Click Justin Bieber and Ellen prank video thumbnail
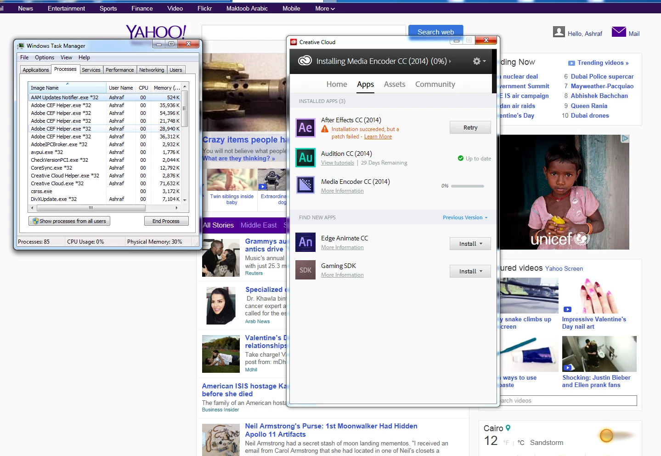This screenshot has width=661, height=456. point(599,354)
